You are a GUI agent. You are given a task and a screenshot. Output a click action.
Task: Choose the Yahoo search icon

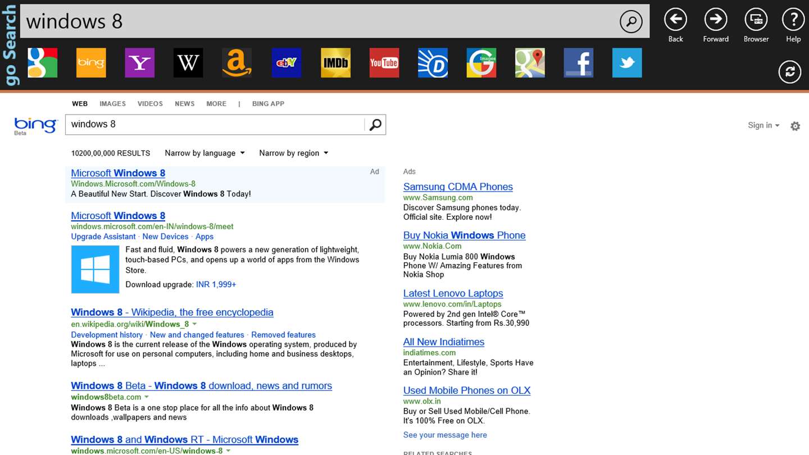pos(140,63)
